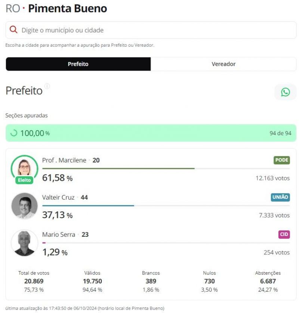Click the info icon next to Prefeito heading
This screenshot has height=313, width=299.
(x=47, y=86)
